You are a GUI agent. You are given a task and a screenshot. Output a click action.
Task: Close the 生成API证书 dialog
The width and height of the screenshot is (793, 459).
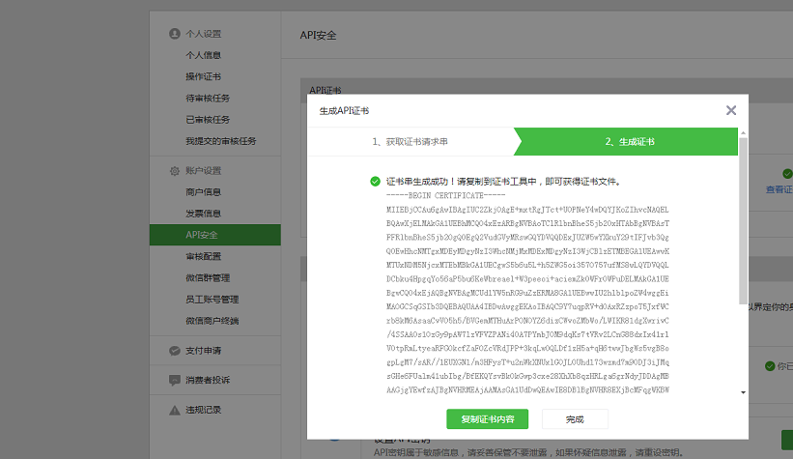tap(731, 111)
